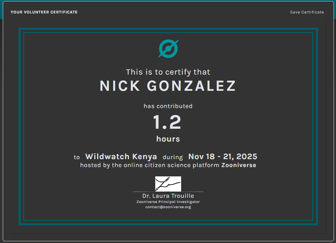Click the 'has contributed' text
The width and height of the screenshot is (336, 243).
[168, 106]
